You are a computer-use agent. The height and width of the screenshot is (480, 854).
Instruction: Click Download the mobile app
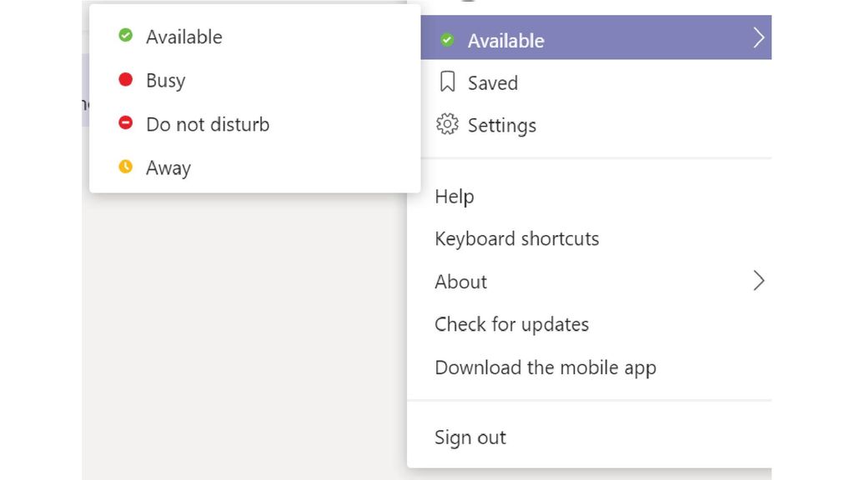pyautogui.click(x=545, y=367)
